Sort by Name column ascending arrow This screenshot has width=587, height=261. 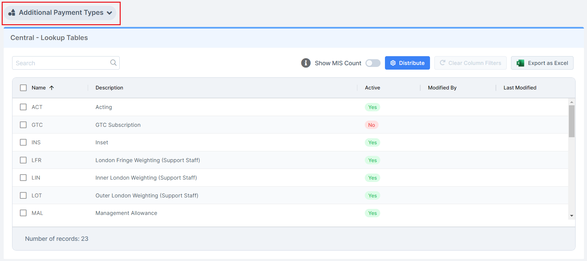[51, 88]
